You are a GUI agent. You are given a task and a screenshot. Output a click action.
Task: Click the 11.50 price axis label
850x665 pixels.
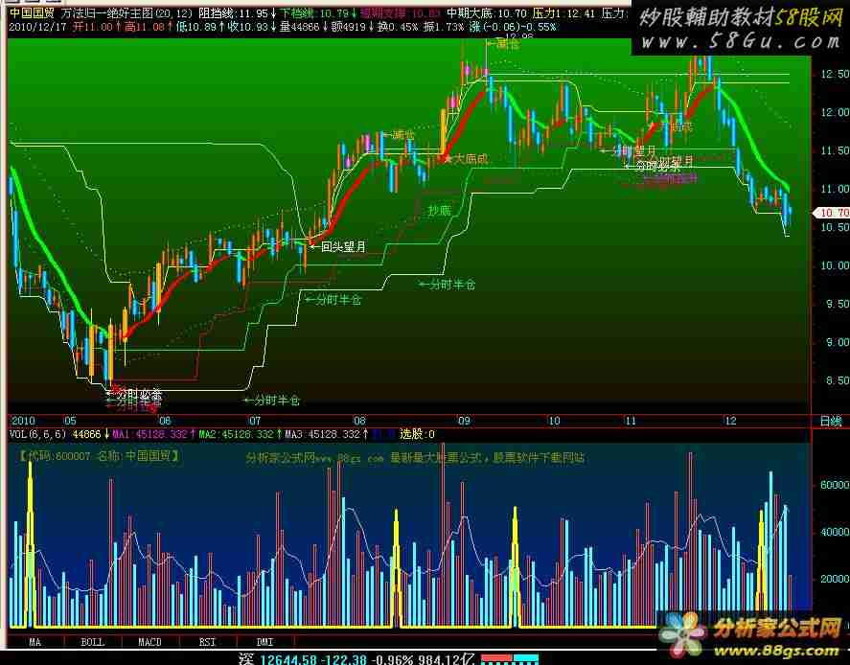[835, 150]
